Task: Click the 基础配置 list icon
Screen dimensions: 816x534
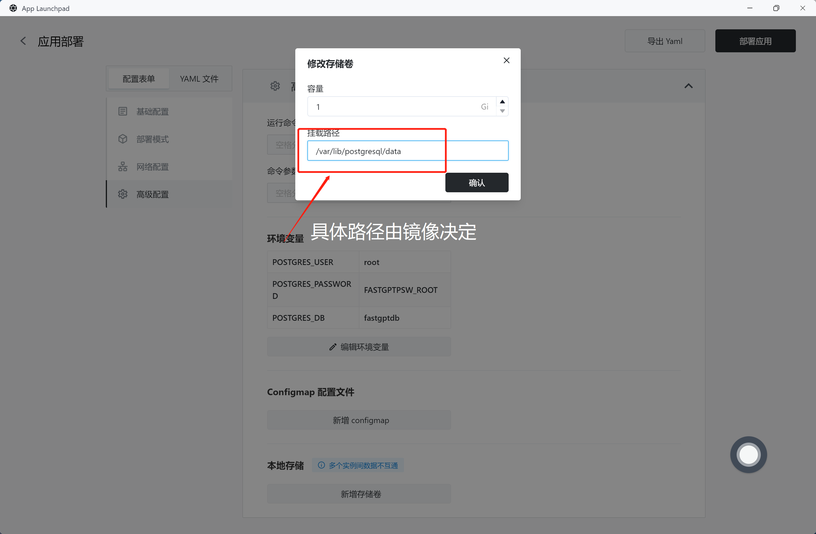Action: (x=123, y=112)
